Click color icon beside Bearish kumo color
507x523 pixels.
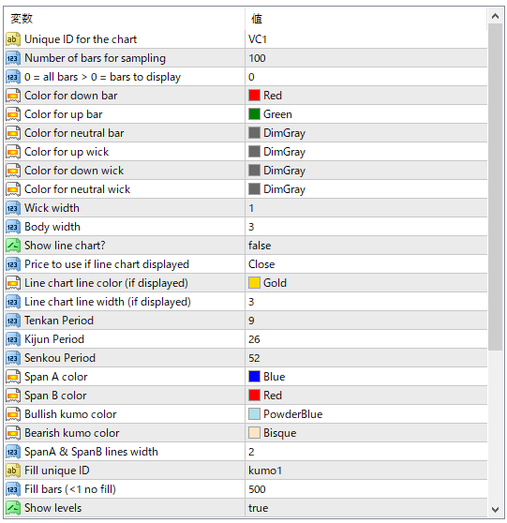[13, 433]
